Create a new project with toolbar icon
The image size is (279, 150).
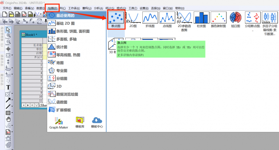coord(5,14)
